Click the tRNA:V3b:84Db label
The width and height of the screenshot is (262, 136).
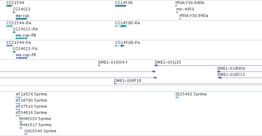190,3
